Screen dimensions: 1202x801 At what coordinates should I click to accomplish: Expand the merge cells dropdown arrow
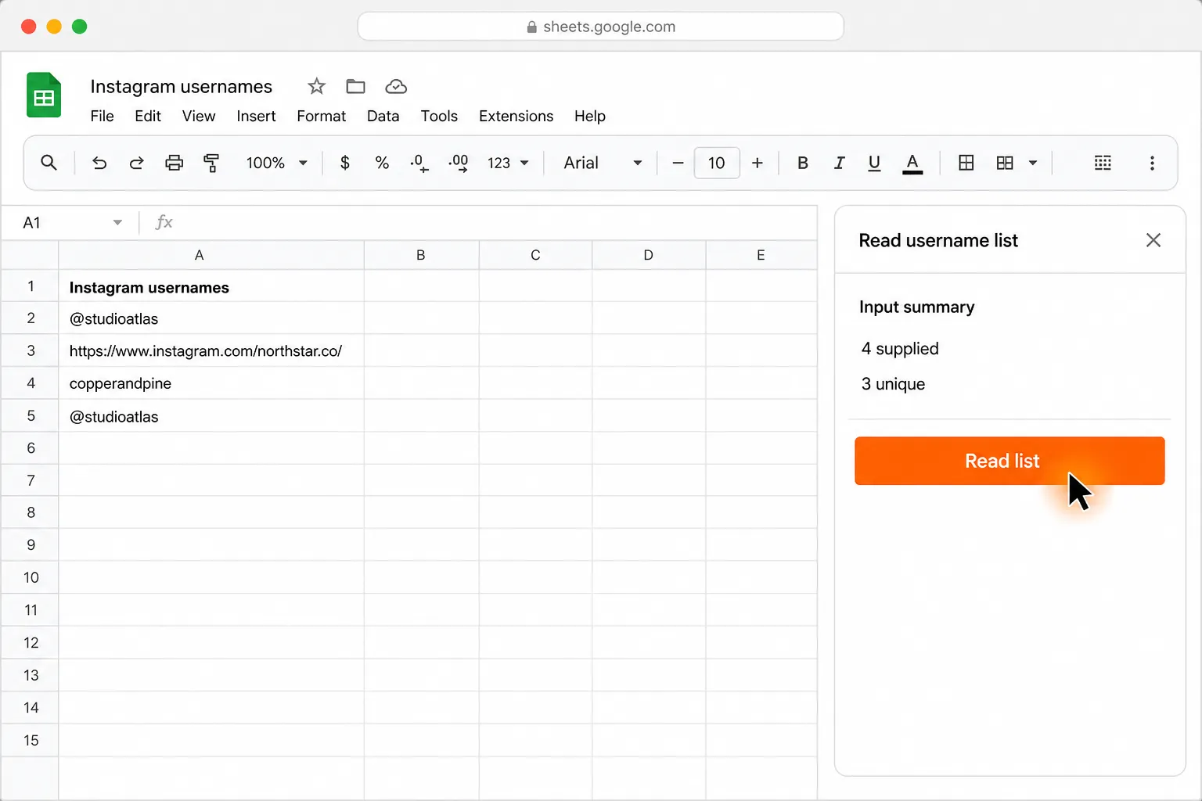pos(1033,163)
